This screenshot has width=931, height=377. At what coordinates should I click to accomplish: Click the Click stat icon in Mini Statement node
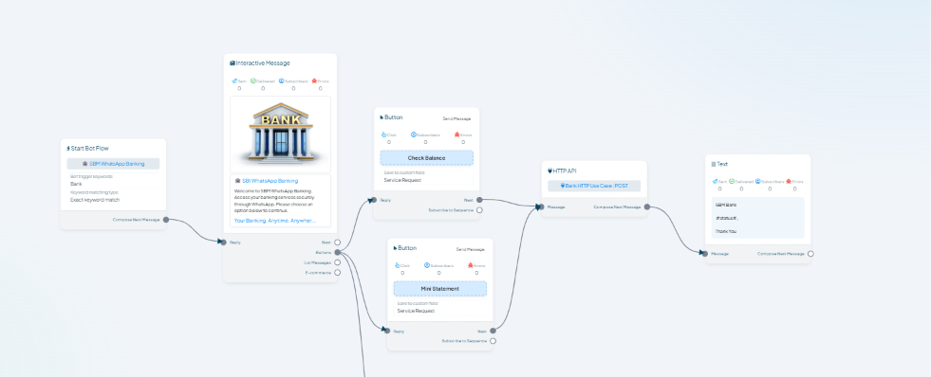coord(397,265)
